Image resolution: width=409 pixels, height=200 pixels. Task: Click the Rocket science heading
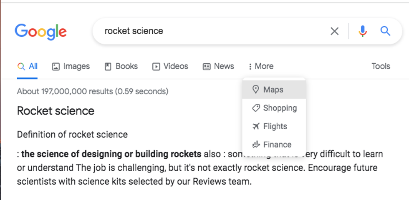(x=56, y=111)
